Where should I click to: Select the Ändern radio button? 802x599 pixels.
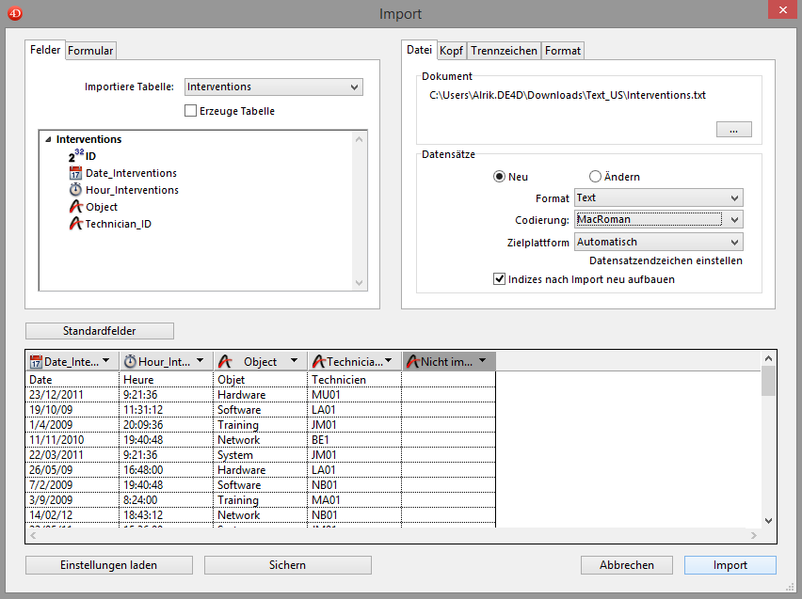(x=595, y=177)
